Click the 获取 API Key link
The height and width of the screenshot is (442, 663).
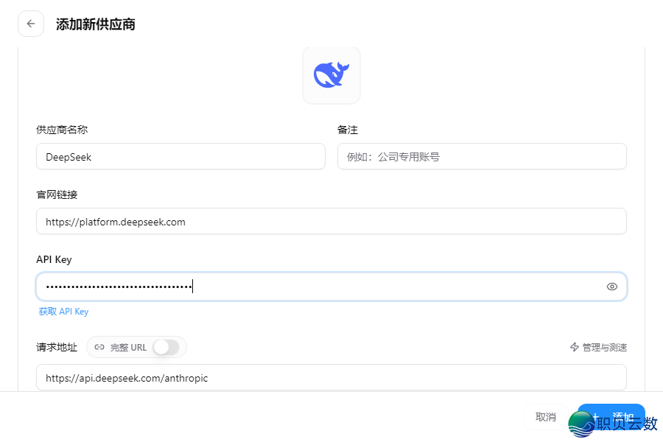(63, 312)
